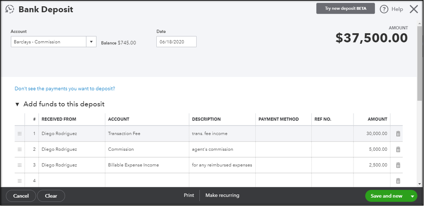Image resolution: width=424 pixels, height=206 pixels.
Task: Grab the drag handle of row 1
Action: (x=20, y=134)
